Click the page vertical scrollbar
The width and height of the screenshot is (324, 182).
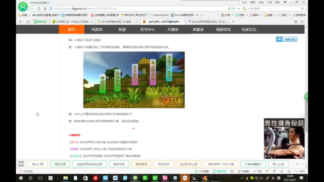pos(306,116)
